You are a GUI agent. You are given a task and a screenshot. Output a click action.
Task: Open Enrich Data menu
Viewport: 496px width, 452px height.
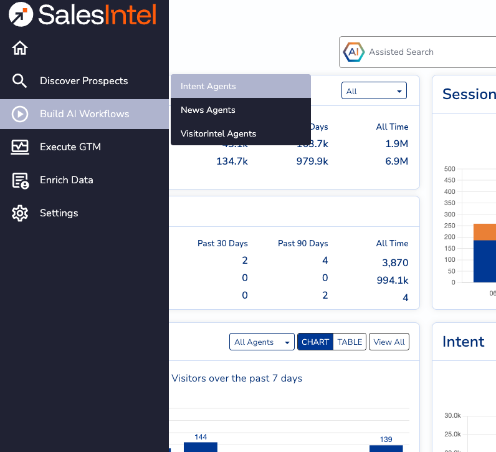(84, 180)
